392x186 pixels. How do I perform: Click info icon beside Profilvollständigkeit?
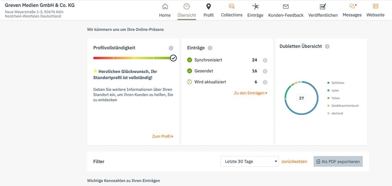[171, 48]
